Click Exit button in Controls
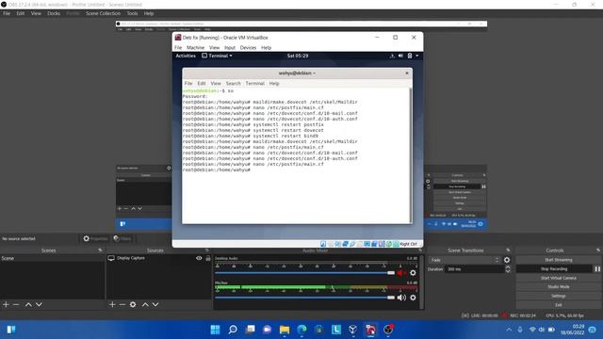The height and width of the screenshot is (339, 603). click(x=558, y=305)
